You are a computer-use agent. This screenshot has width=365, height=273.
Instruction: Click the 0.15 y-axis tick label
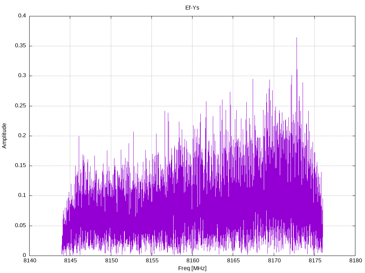(x=20, y=166)
